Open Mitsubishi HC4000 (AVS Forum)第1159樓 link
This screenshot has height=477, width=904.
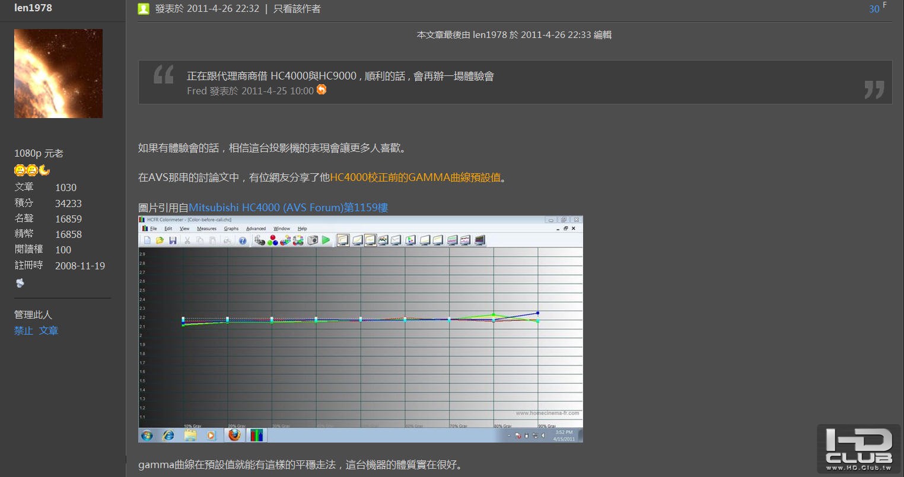coord(288,208)
